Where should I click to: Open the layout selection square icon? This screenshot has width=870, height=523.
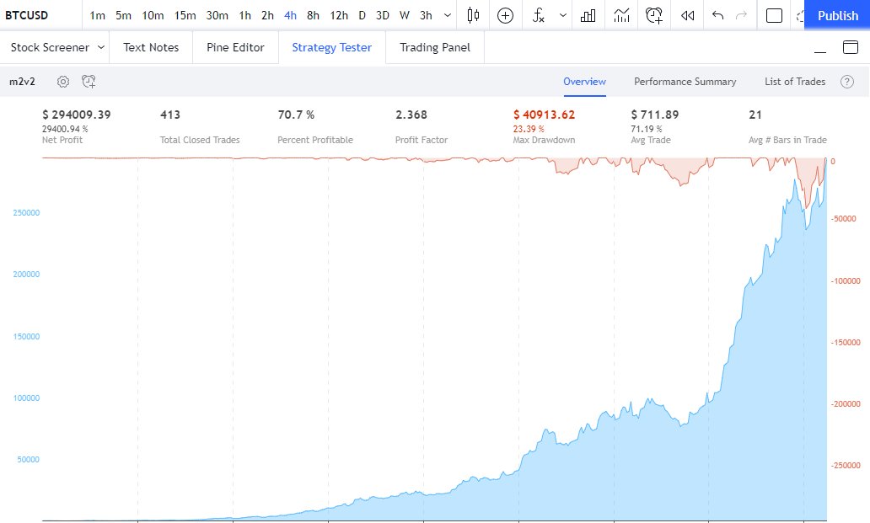774,15
